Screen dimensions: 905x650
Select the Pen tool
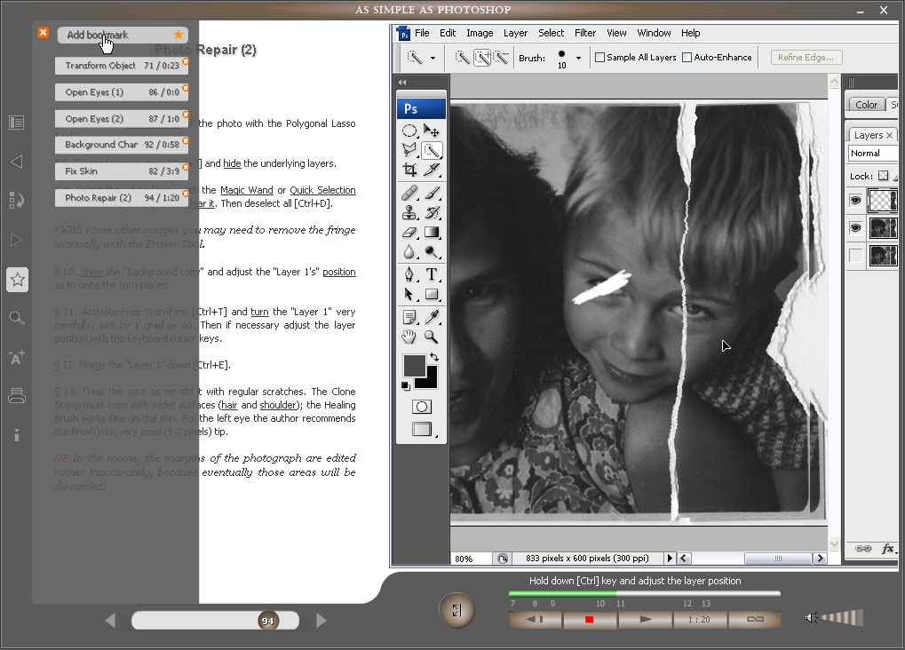[x=409, y=274]
